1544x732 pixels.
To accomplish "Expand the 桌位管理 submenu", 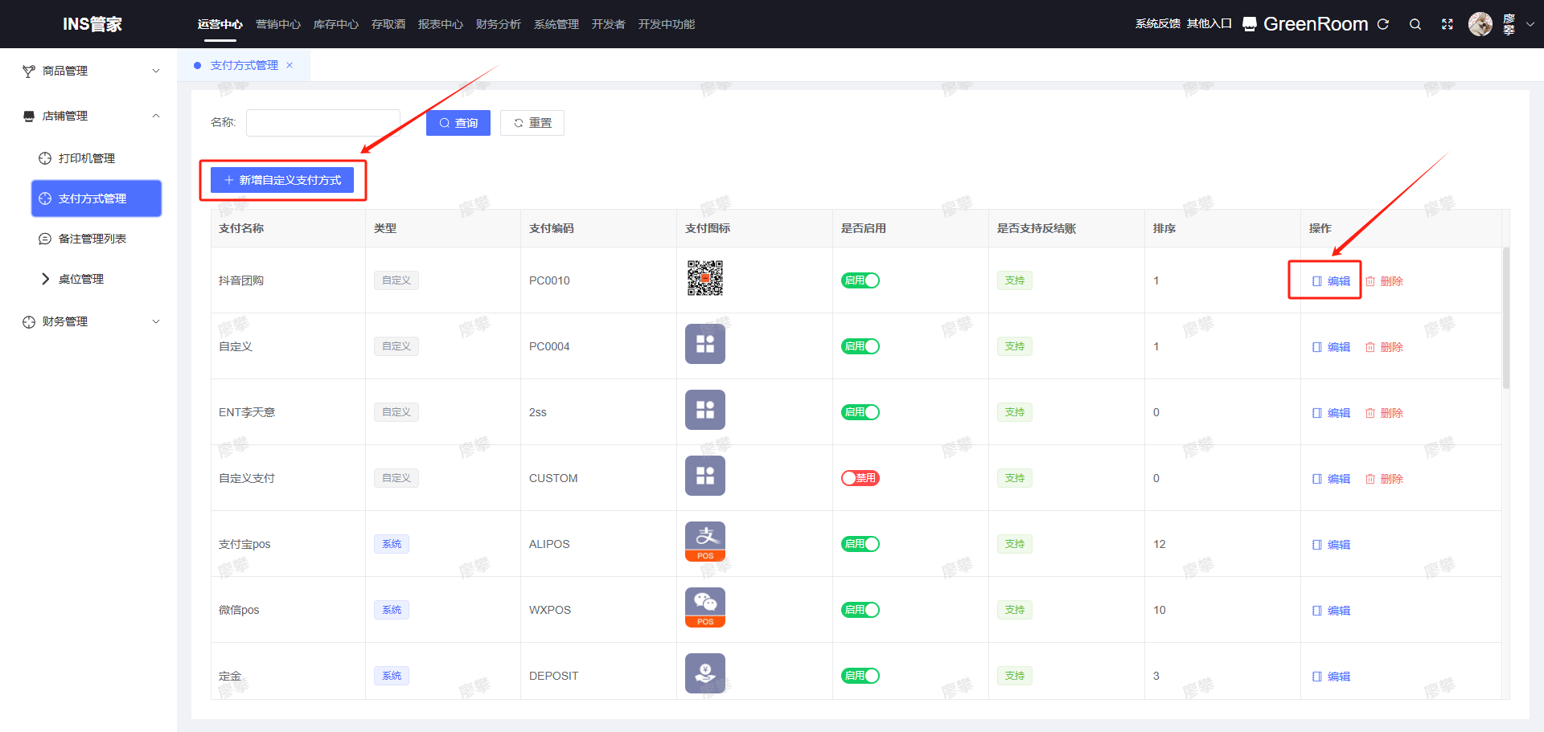I will click(x=45, y=279).
